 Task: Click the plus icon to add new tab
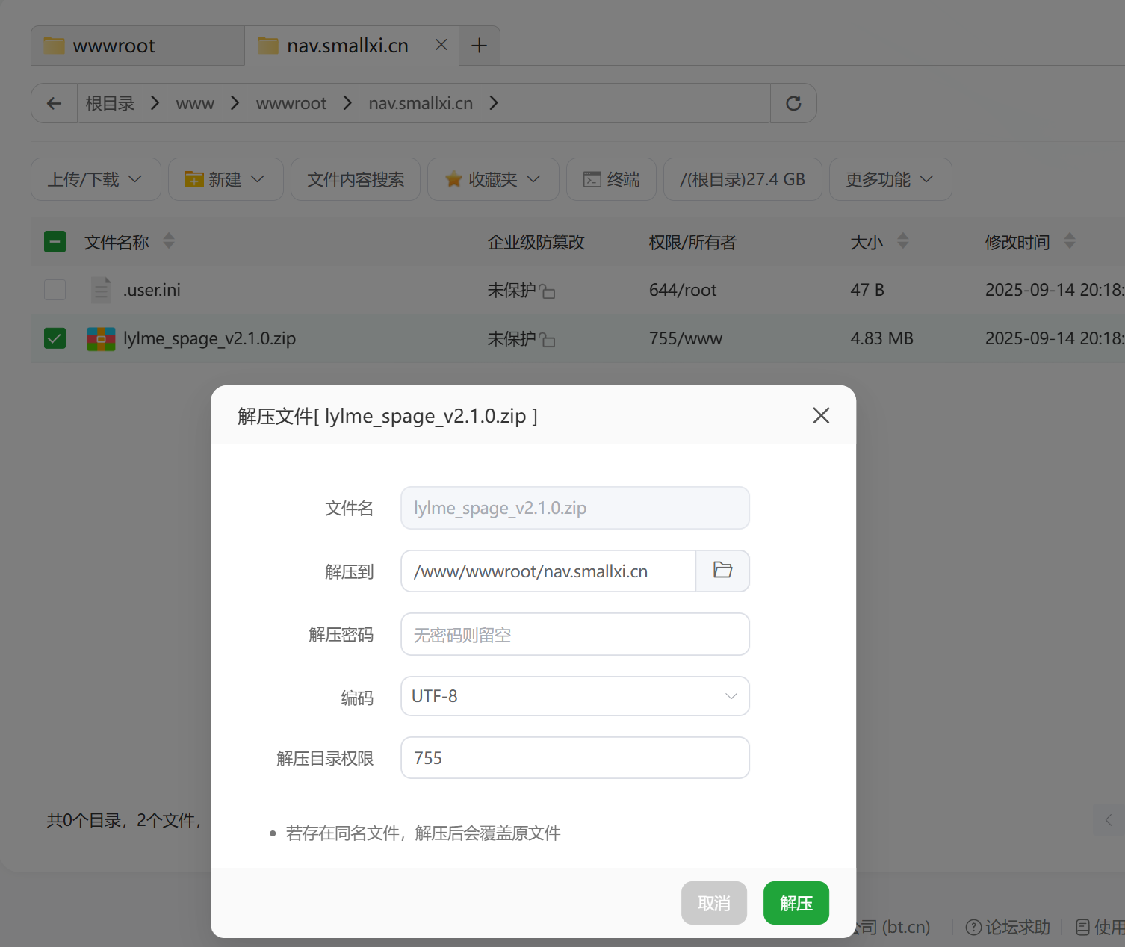pos(480,46)
